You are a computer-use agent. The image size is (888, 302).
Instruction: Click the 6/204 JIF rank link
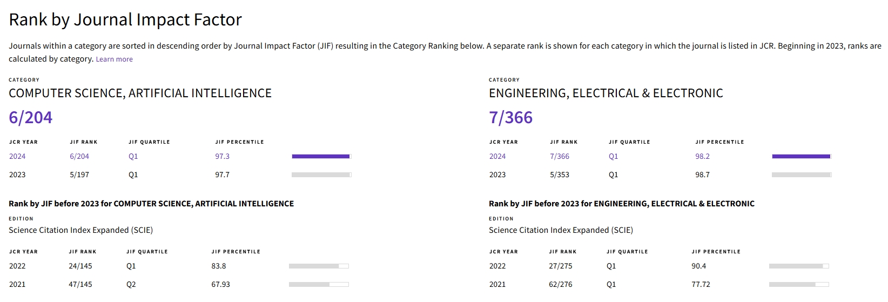pos(79,156)
